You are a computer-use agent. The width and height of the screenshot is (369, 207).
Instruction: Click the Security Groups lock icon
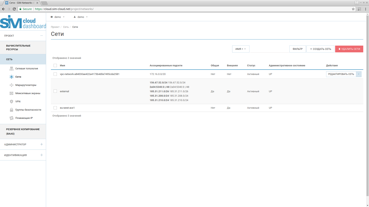(11, 110)
